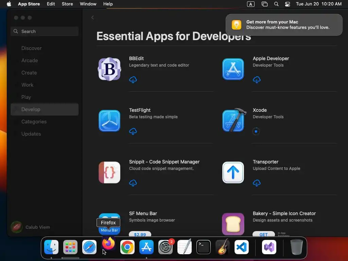
Task: Launch Google Chrome from the Dock
Action: [x=127, y=247]
